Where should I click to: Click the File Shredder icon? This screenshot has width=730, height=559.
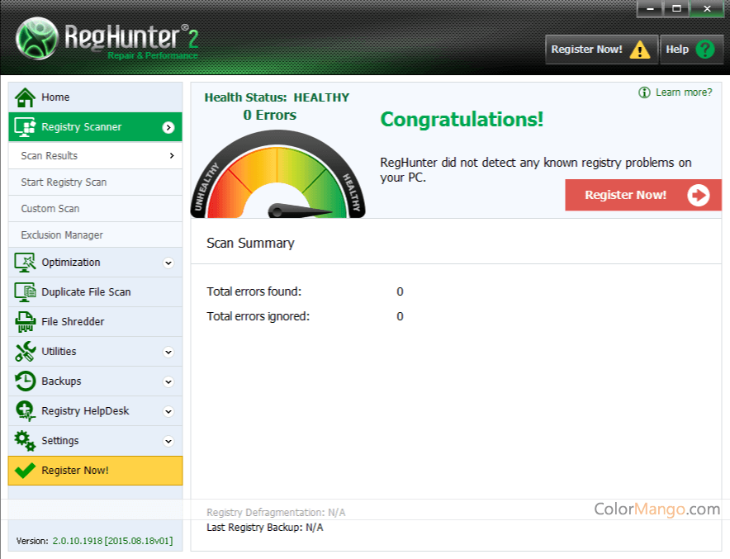point(25,322)
